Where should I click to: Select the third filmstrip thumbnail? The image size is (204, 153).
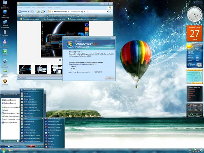pyautogui.click(x=57, y=70)
